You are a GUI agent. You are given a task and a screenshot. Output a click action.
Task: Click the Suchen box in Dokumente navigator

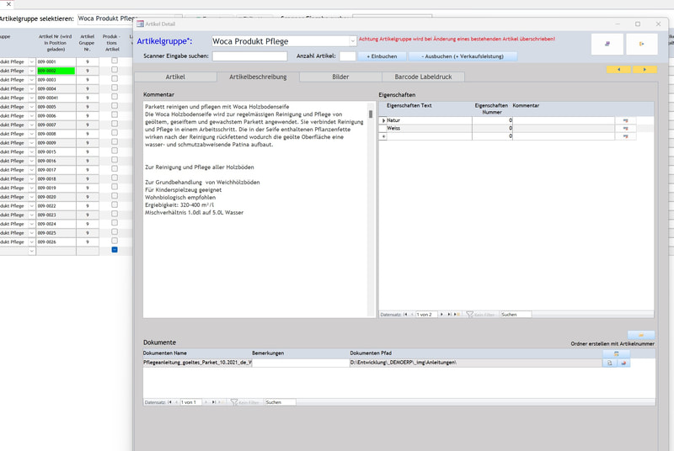click(x=281, y=402)
